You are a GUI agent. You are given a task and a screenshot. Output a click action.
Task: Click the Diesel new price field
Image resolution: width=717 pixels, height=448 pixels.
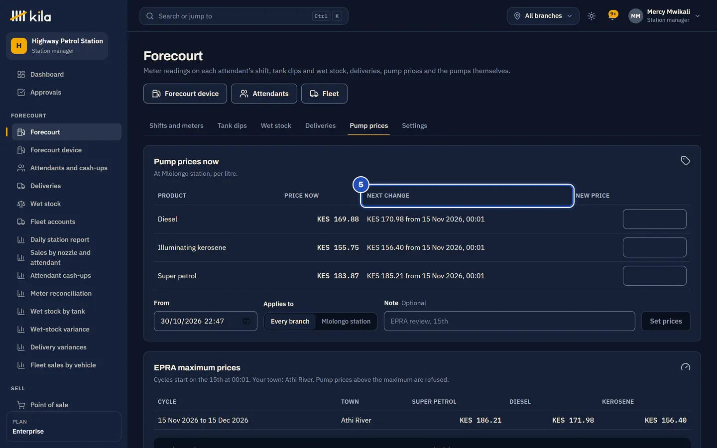(x=655, y=219)
